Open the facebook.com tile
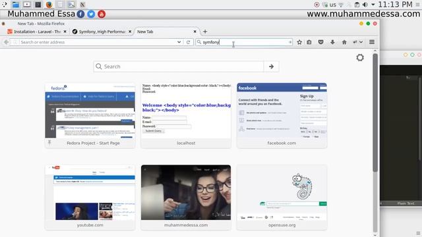The width and height of the screenshot is (422, 237). [x=282, y=116]
